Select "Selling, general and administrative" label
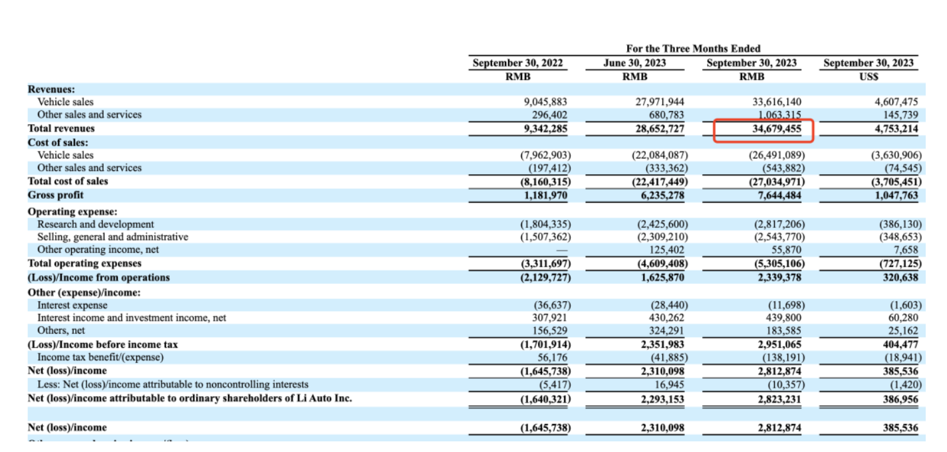The image size is (947, 452). [112, 237]
